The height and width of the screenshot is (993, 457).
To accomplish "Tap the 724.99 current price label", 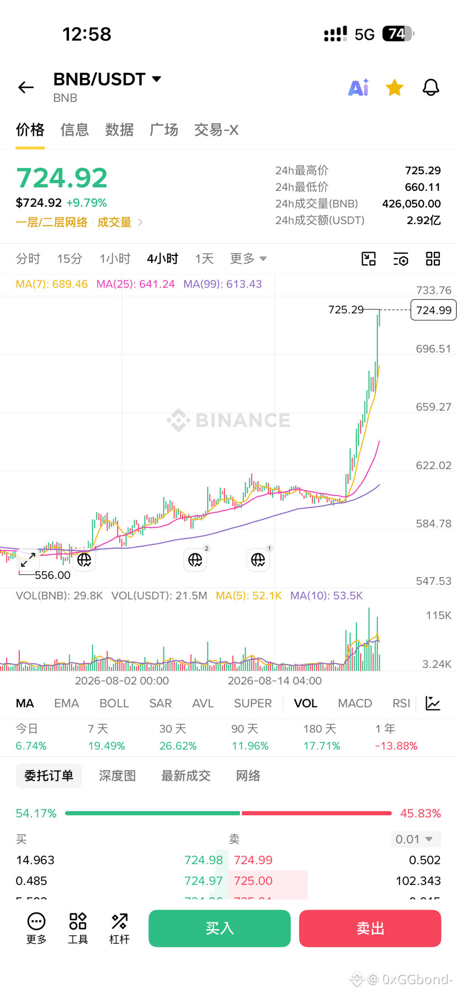I will point(434,310).
